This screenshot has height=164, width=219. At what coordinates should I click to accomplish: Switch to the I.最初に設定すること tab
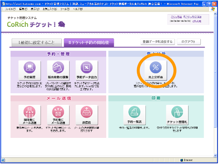pos(36,43)
